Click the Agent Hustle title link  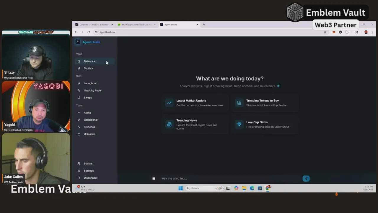pyautogui.click(x=91, y=42)
